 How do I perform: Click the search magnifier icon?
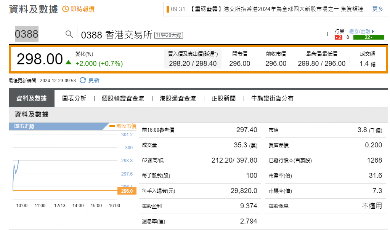click(69, 34)
